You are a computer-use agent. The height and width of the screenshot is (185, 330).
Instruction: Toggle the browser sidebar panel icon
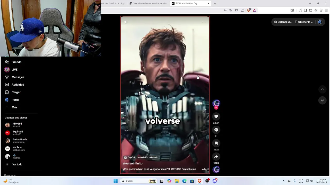click(306, 10)
